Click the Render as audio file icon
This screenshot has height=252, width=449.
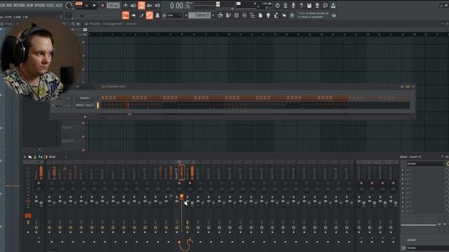(317, 6)
